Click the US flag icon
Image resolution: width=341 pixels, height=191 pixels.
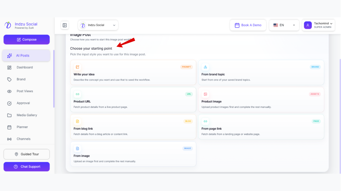click(x=276, y=25)
